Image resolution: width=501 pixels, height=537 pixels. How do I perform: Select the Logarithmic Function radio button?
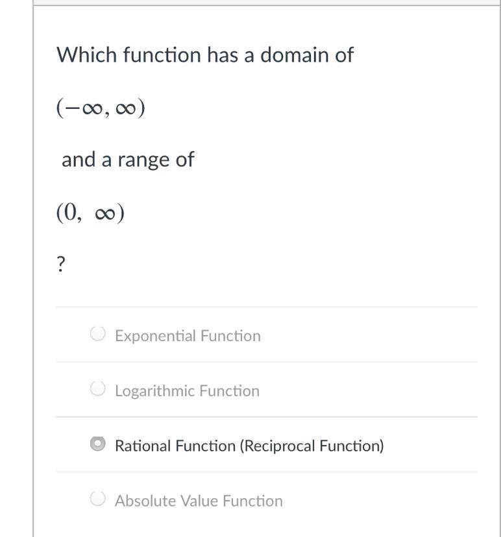(97, 389)
